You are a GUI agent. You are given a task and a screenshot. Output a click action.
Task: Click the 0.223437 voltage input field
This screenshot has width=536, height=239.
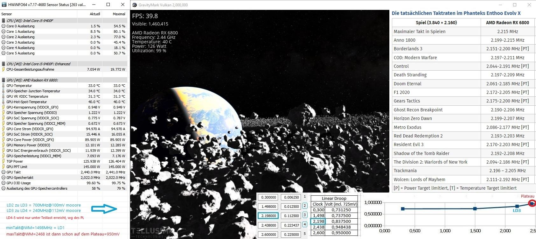[x=291, y=225]
